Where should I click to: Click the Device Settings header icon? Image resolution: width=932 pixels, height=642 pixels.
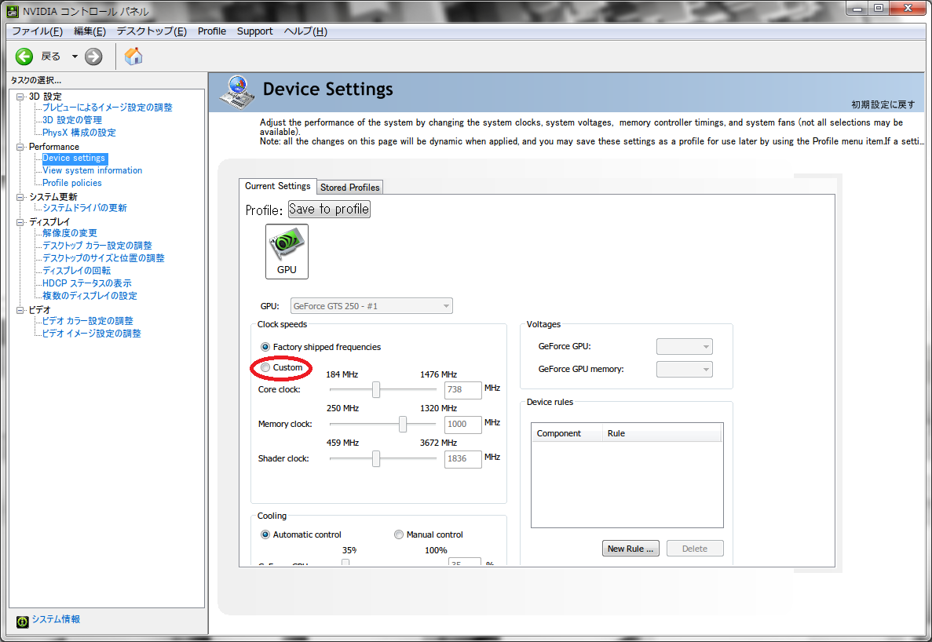click(238, 92)
